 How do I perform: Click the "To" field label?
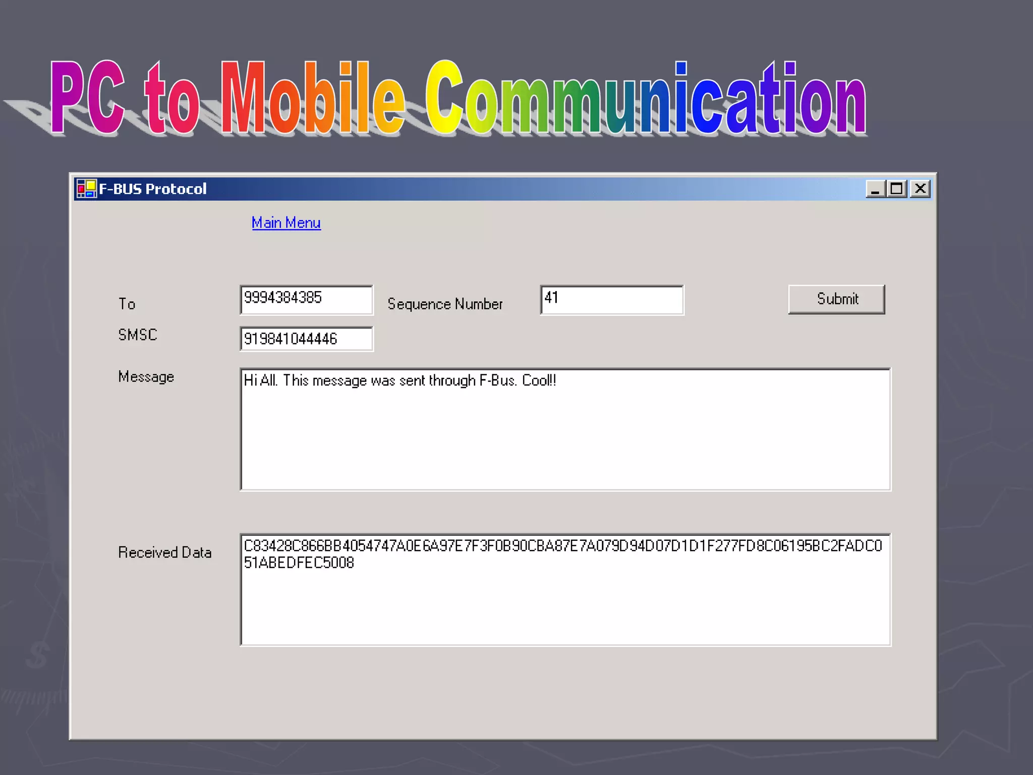tap(127, 304)
